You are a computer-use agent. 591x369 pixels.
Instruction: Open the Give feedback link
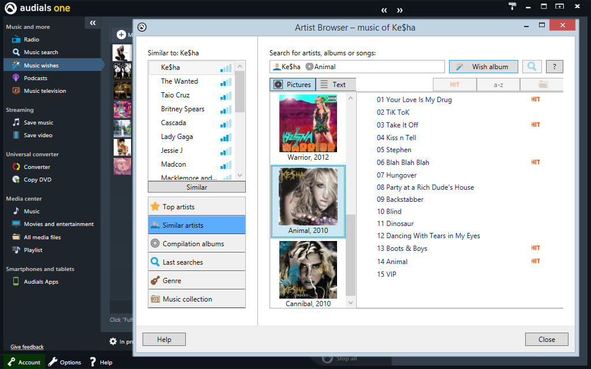pyautogui.click(x=26, y=347)
